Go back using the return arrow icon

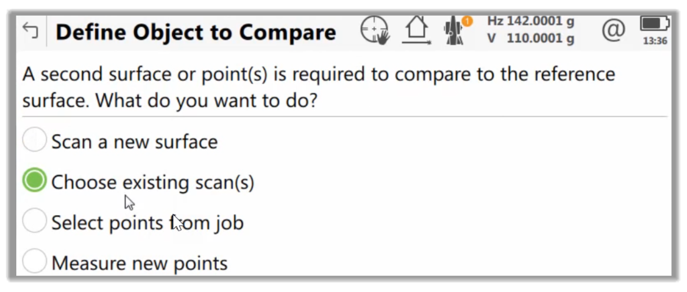coord(30,31)
